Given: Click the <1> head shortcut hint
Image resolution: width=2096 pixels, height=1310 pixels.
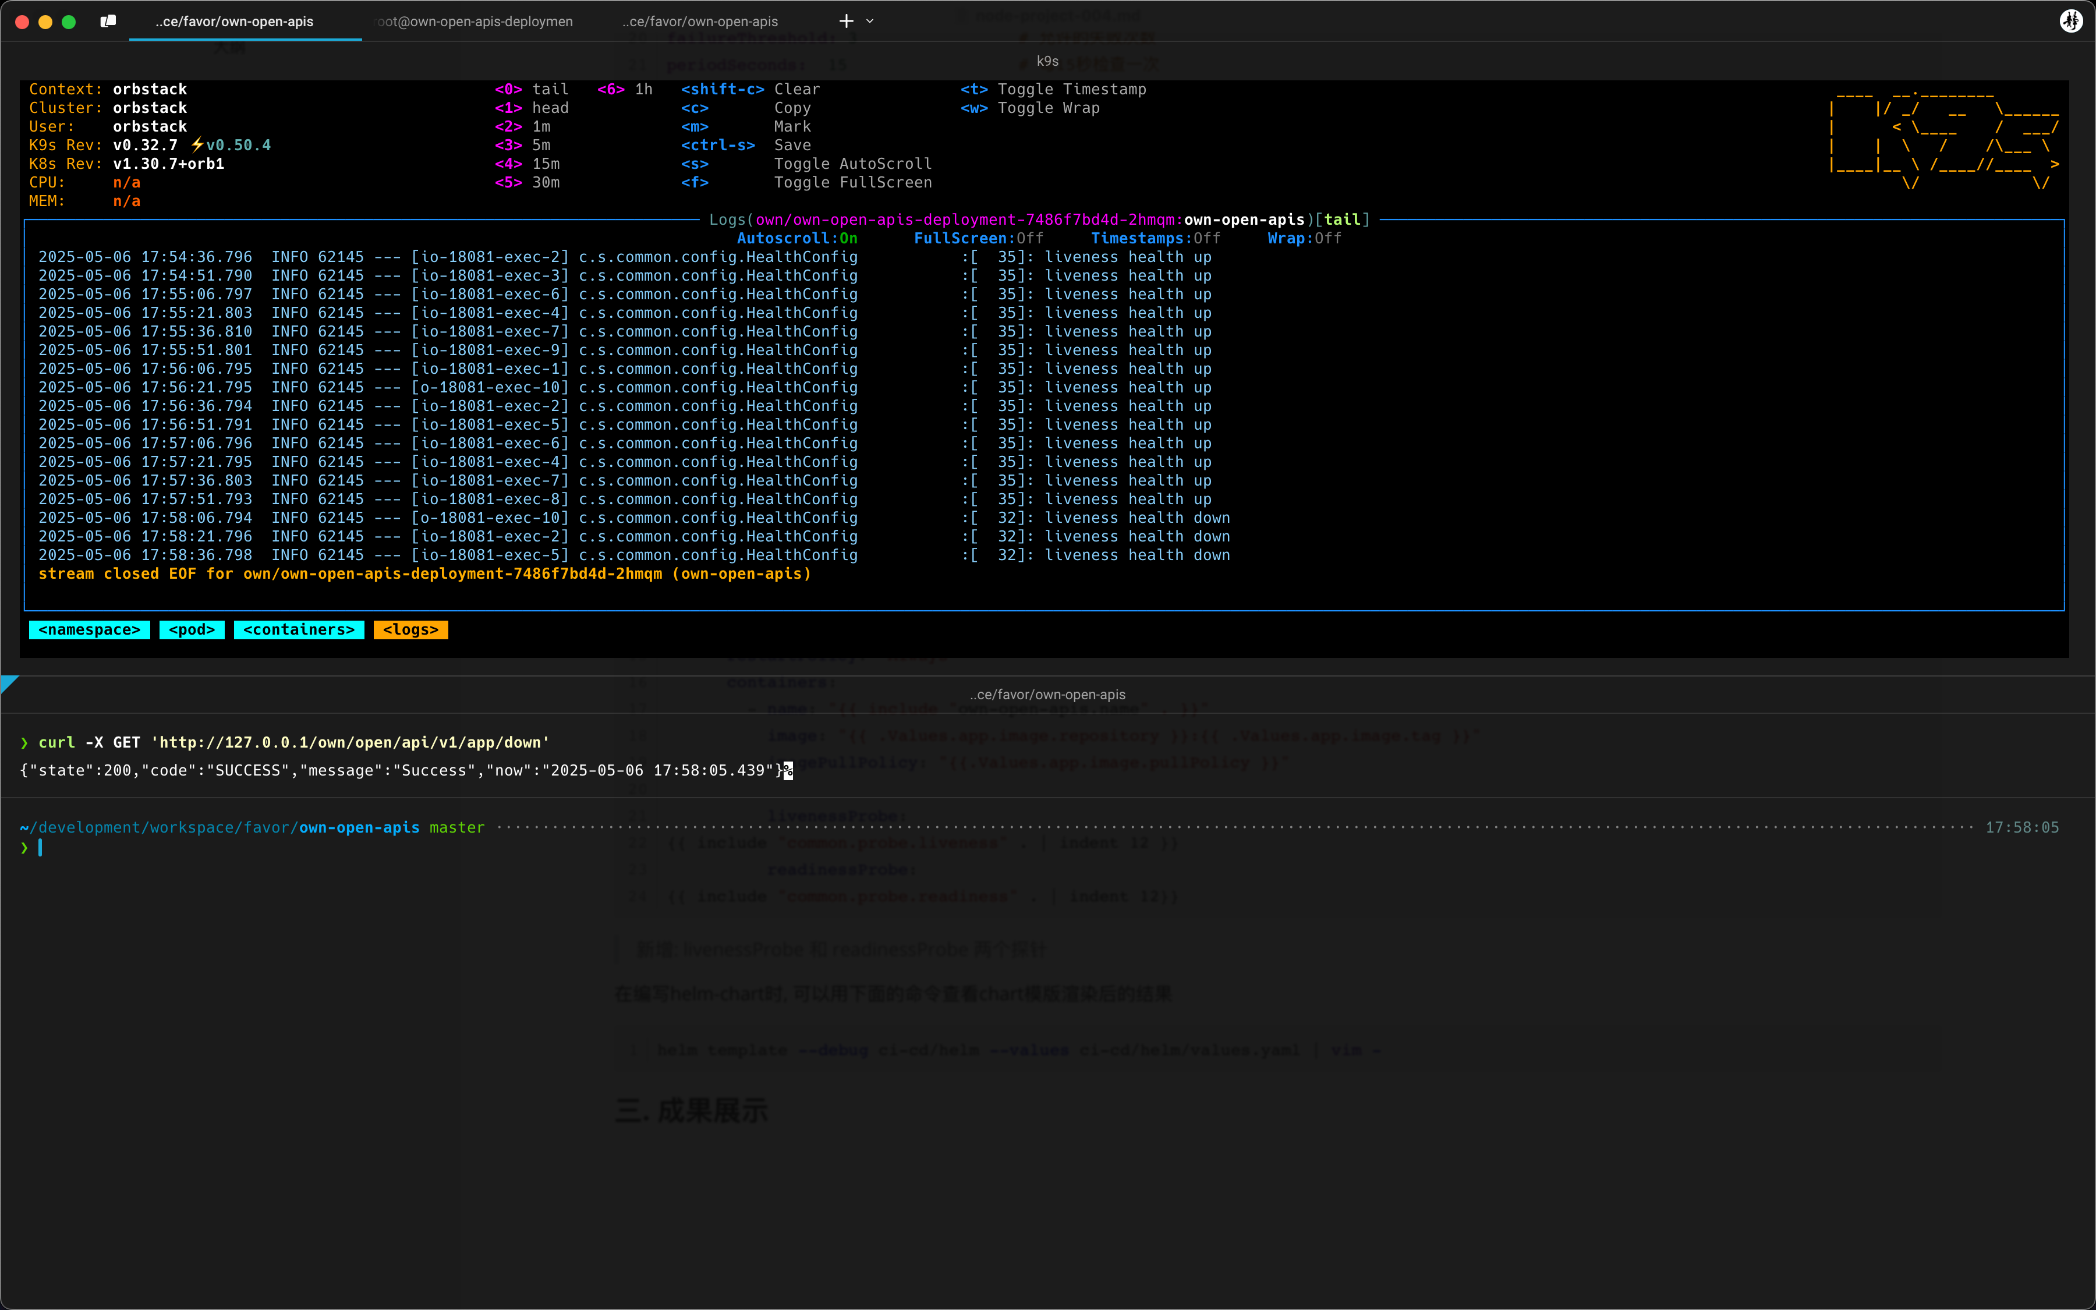Looking at the screenshot, I should coord(532,108).
